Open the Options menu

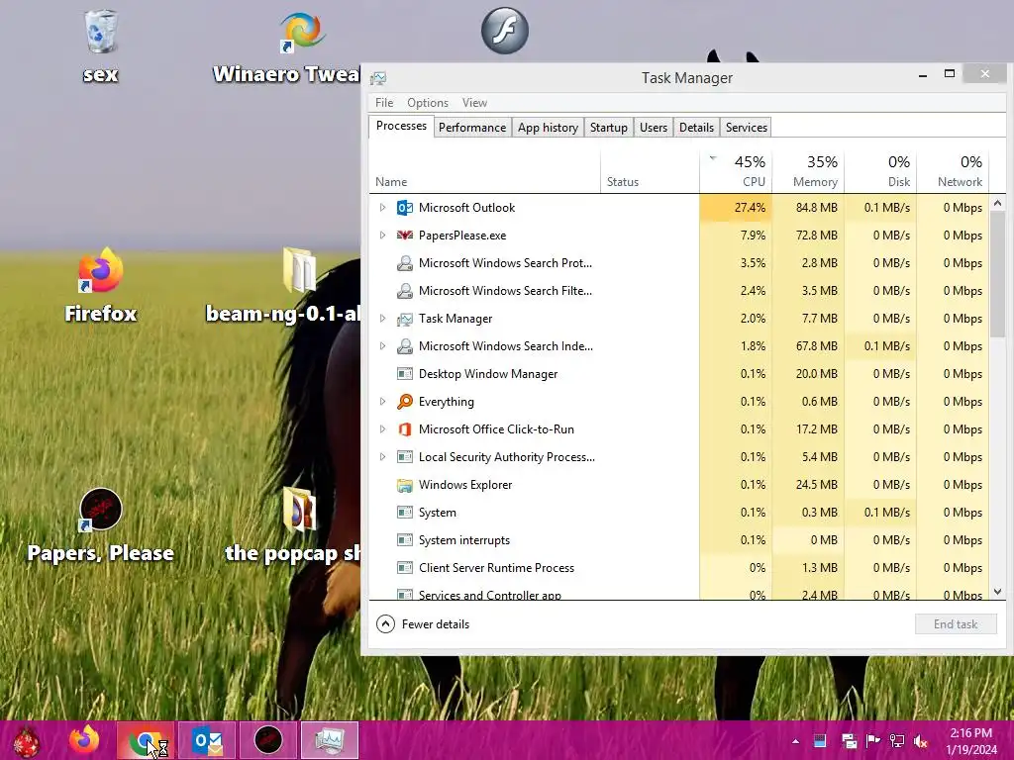428,103
